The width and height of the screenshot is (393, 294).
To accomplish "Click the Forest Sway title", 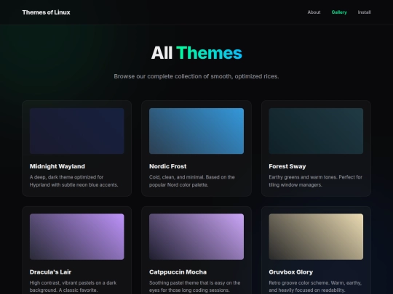I will [287, 166].
